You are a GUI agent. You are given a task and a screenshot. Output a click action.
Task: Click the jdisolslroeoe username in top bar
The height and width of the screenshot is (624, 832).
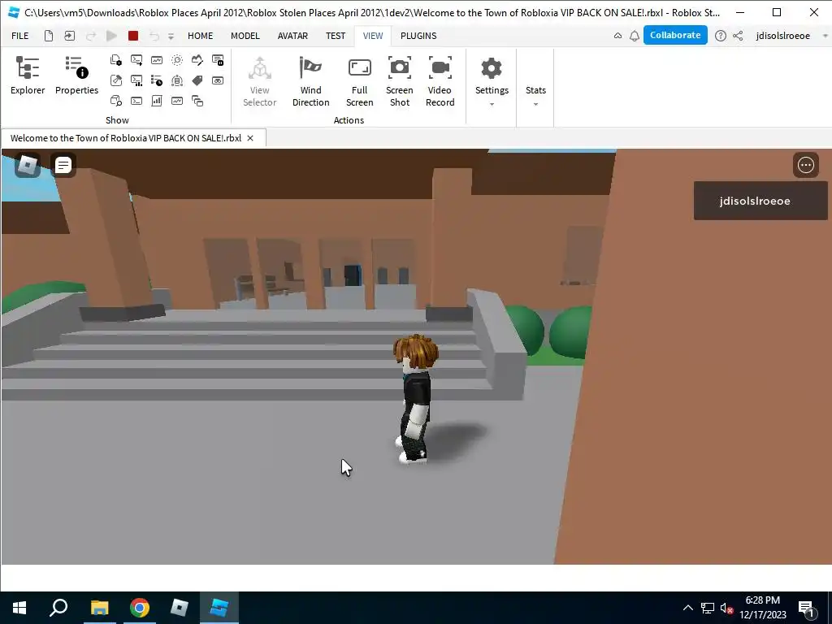tap(782, 36)
